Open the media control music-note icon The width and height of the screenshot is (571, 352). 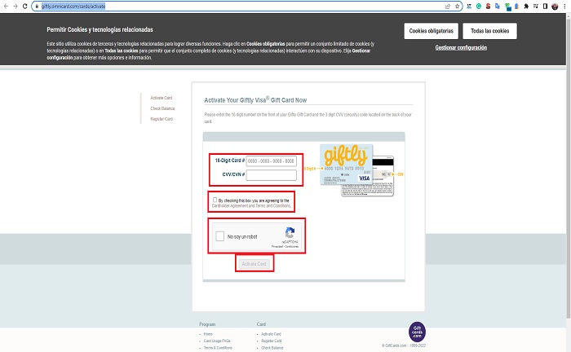(536, 7)
